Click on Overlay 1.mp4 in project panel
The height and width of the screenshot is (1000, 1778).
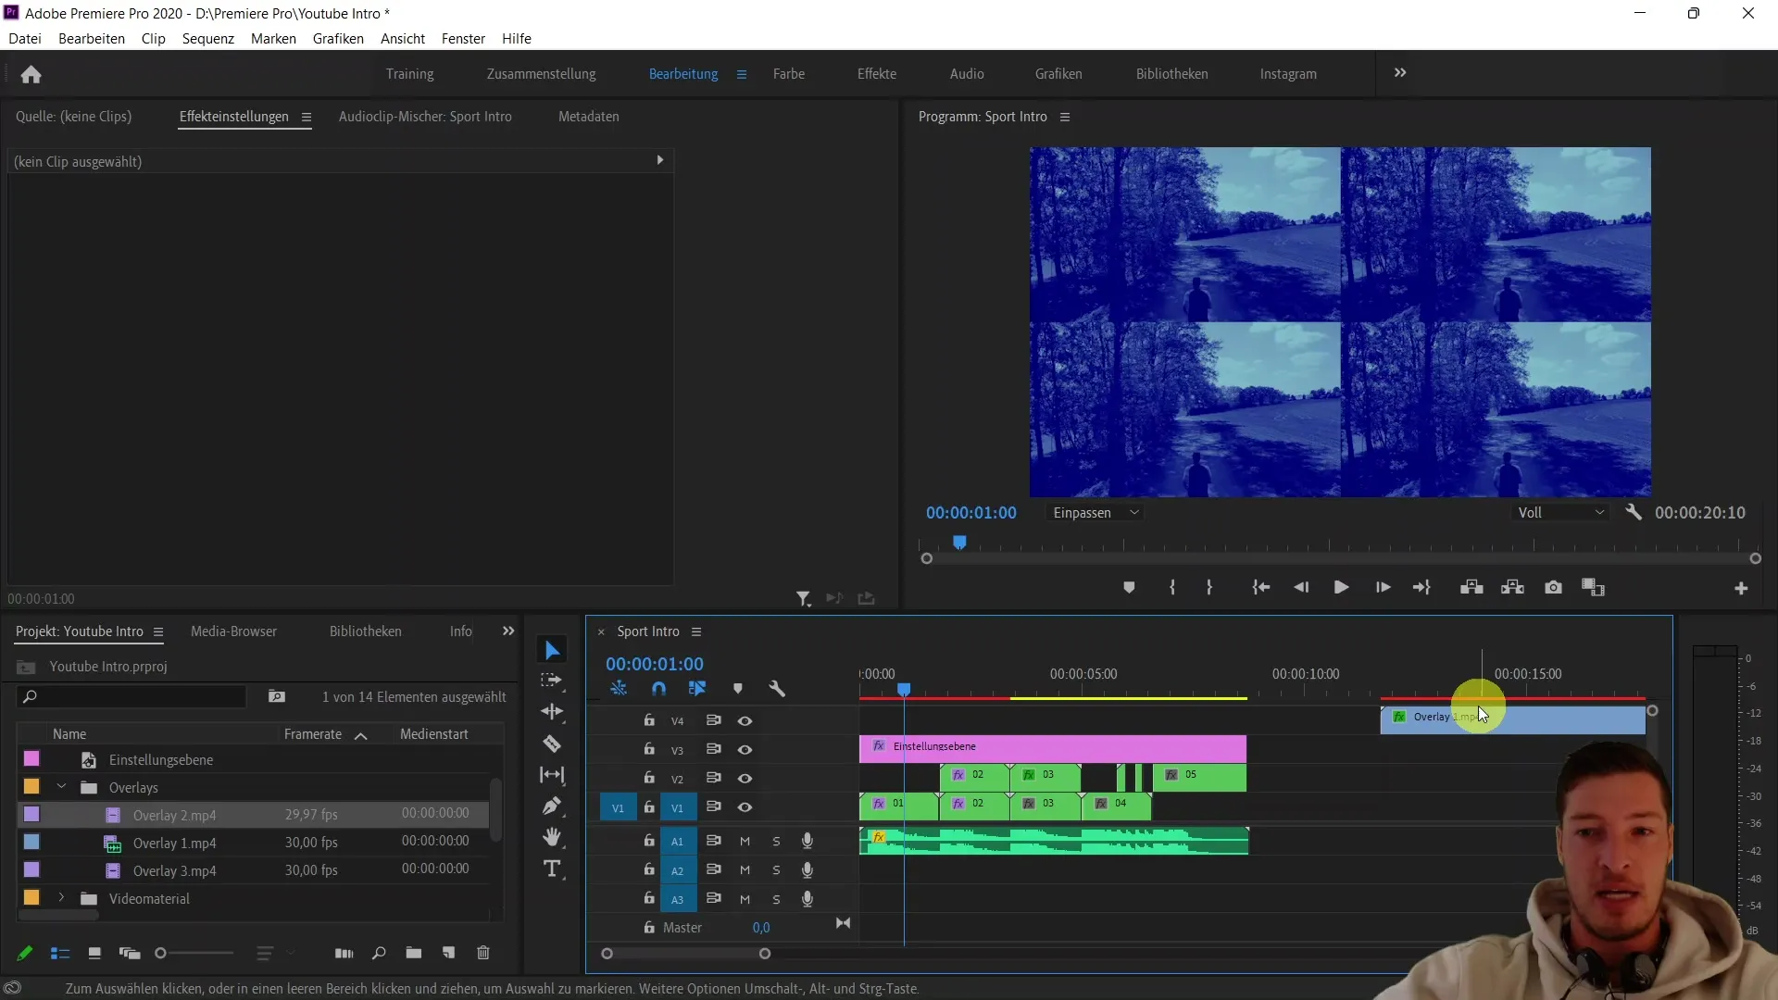point(175,843)
